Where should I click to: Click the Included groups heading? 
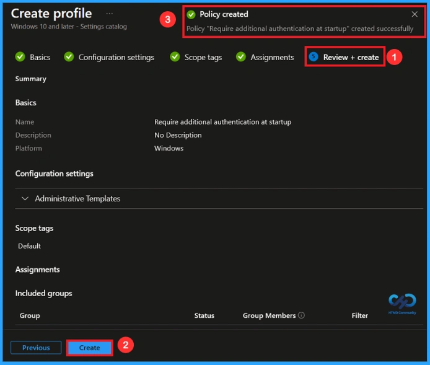(x=43, y=294)
